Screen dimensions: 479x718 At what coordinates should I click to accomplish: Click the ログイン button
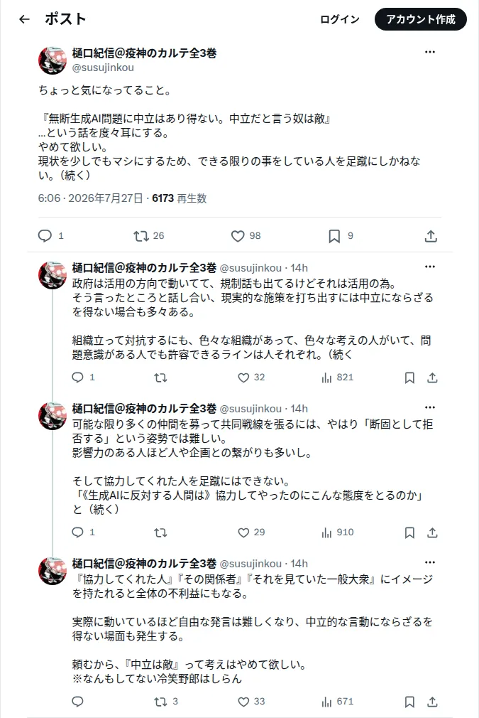(340, 19)
